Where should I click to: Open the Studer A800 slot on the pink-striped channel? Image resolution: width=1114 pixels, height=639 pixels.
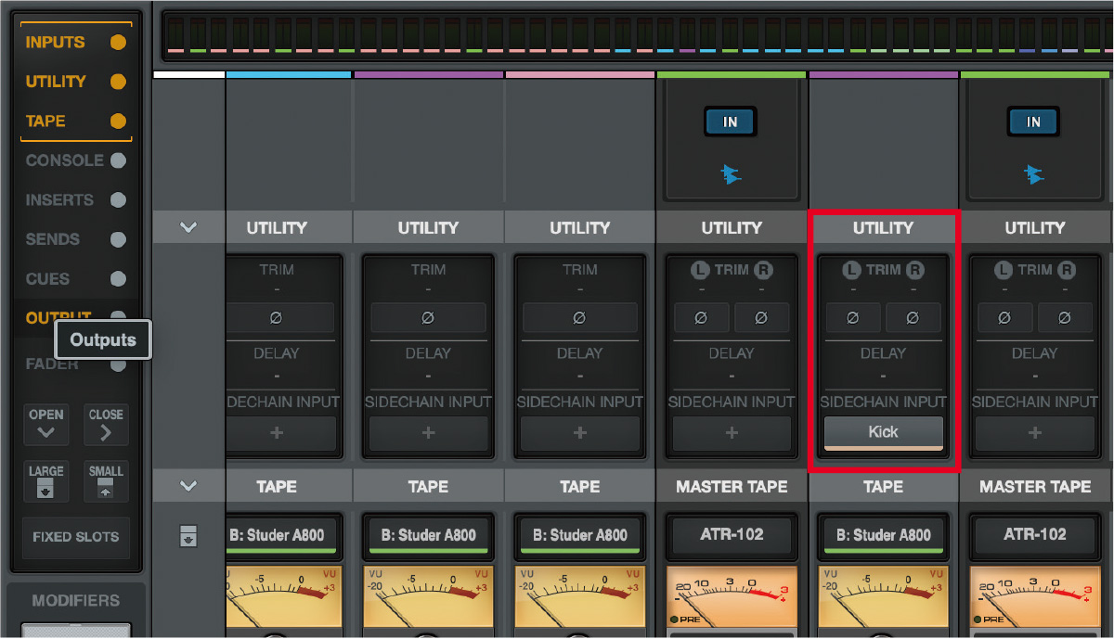[x=579, y=535]
